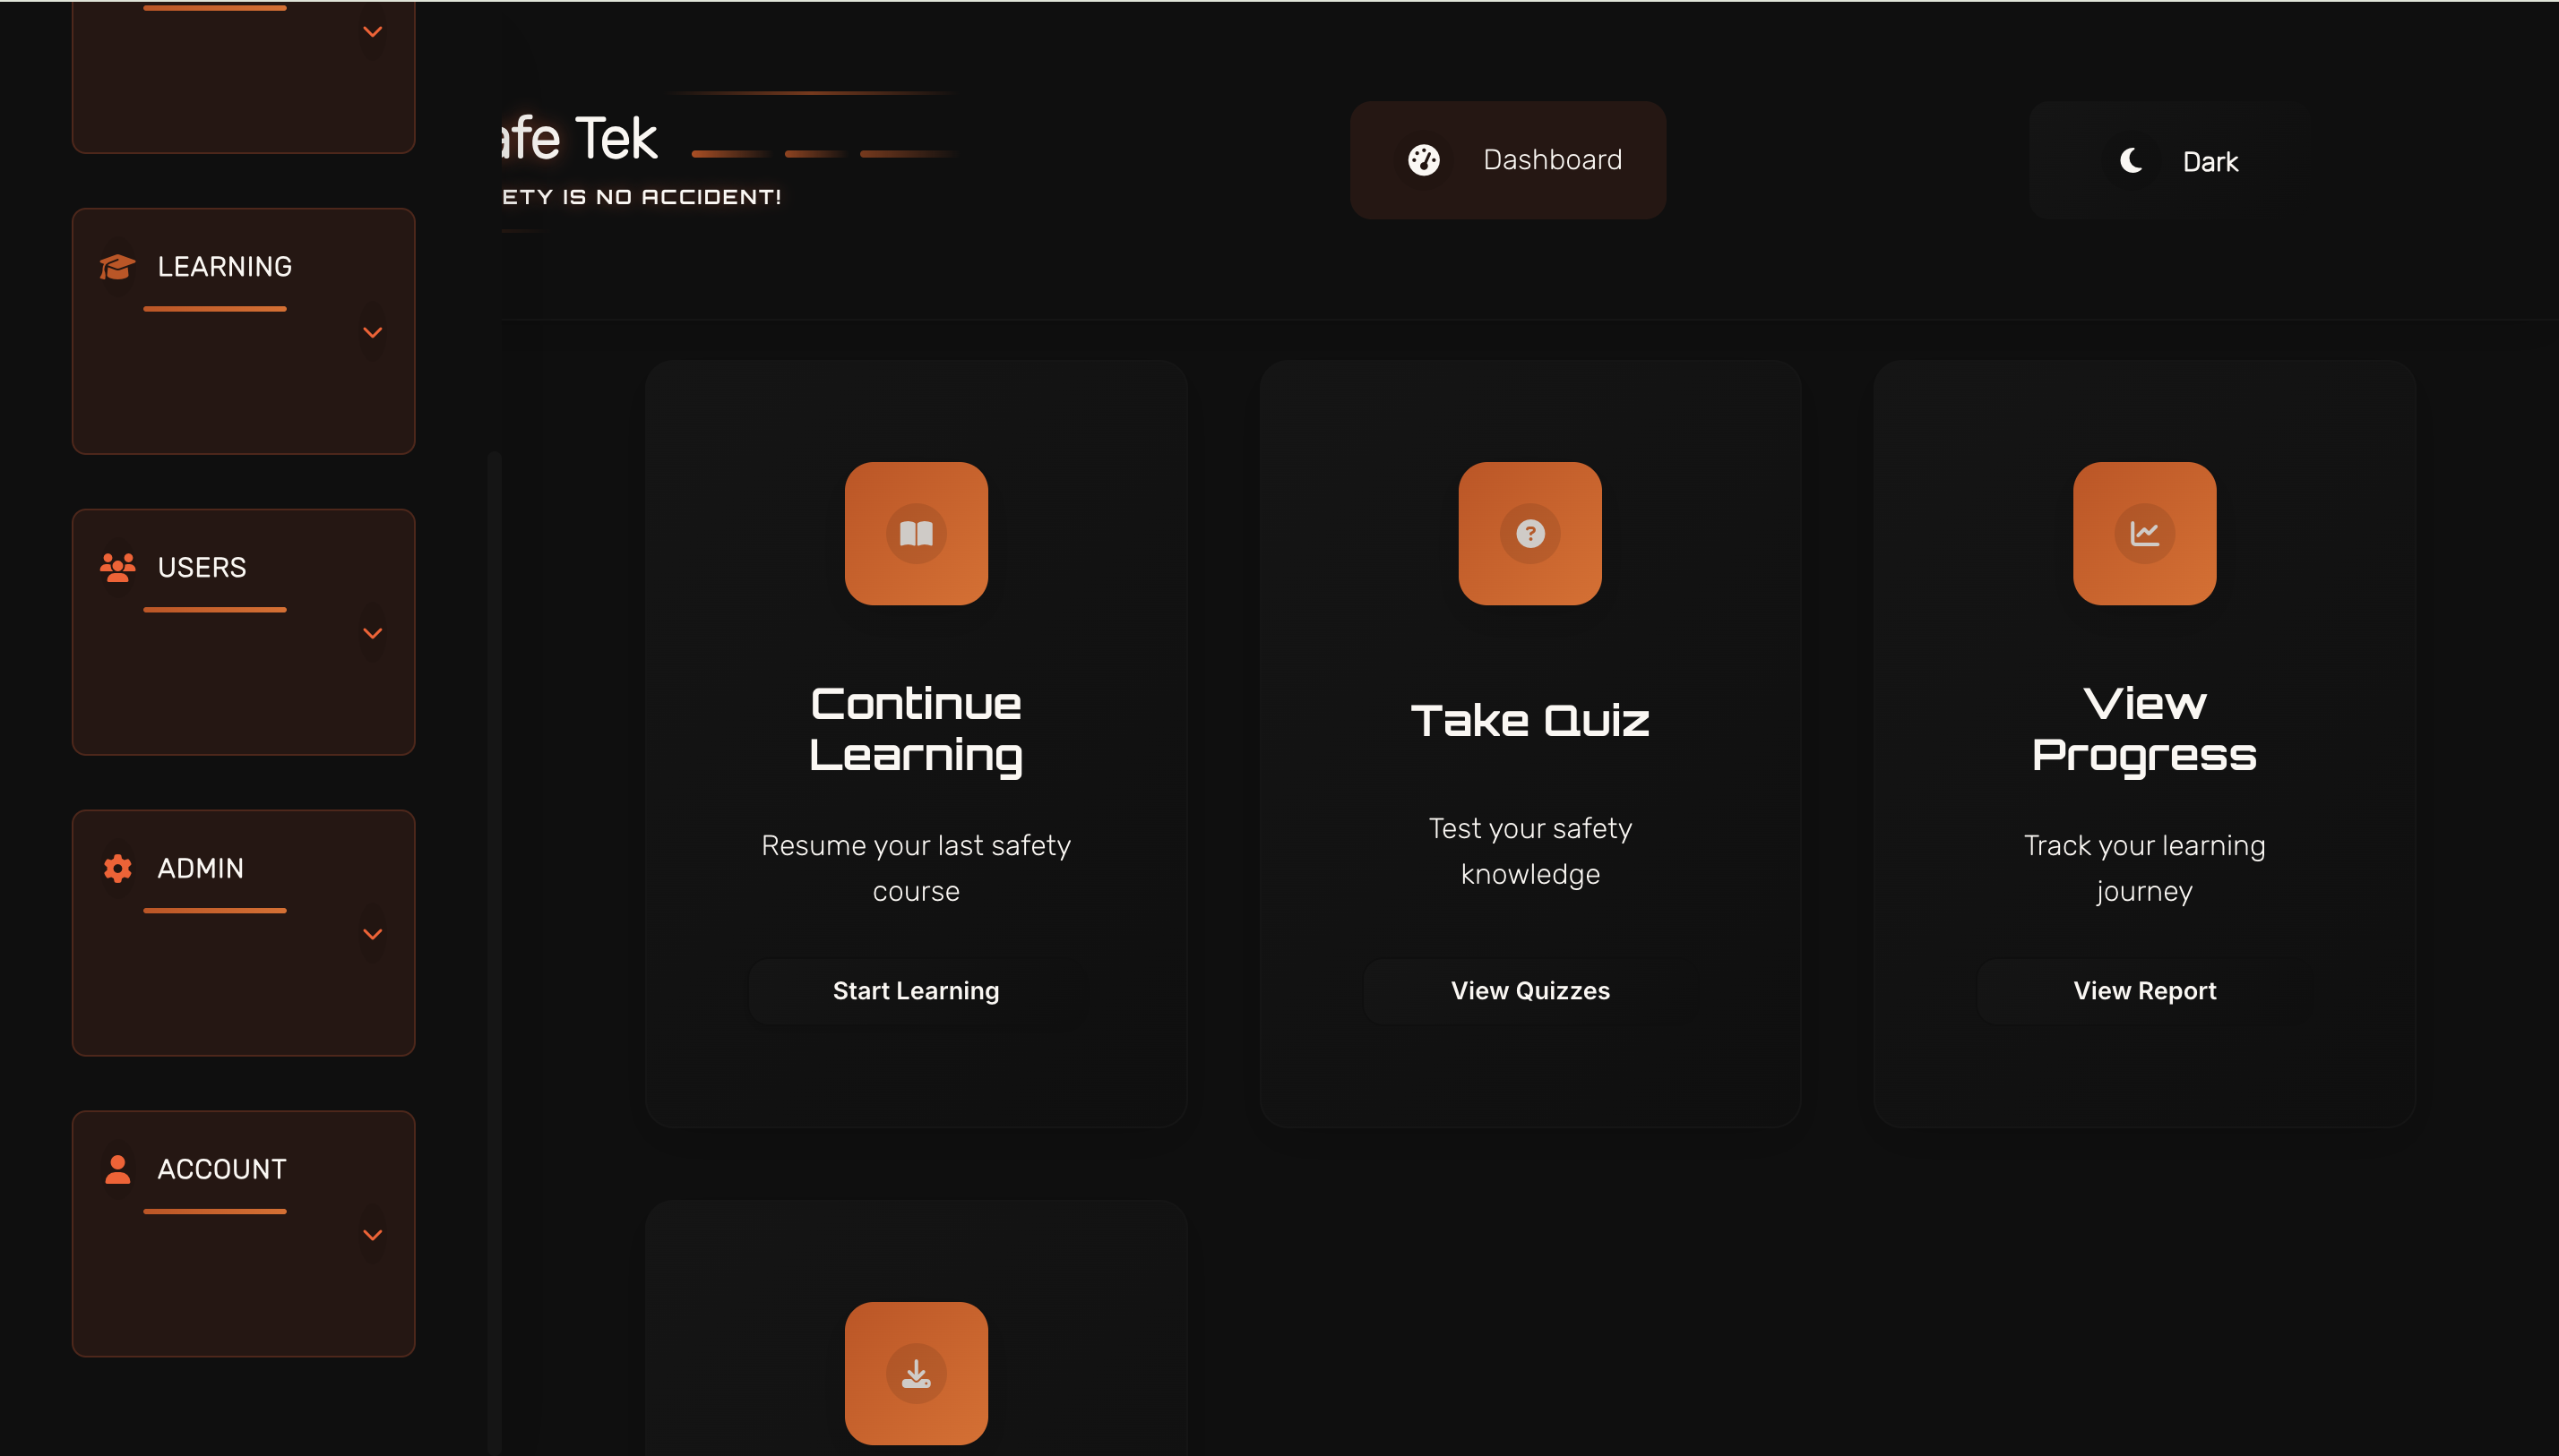
Task: Expand the Account section chevron
Action: click(373, 1235)
